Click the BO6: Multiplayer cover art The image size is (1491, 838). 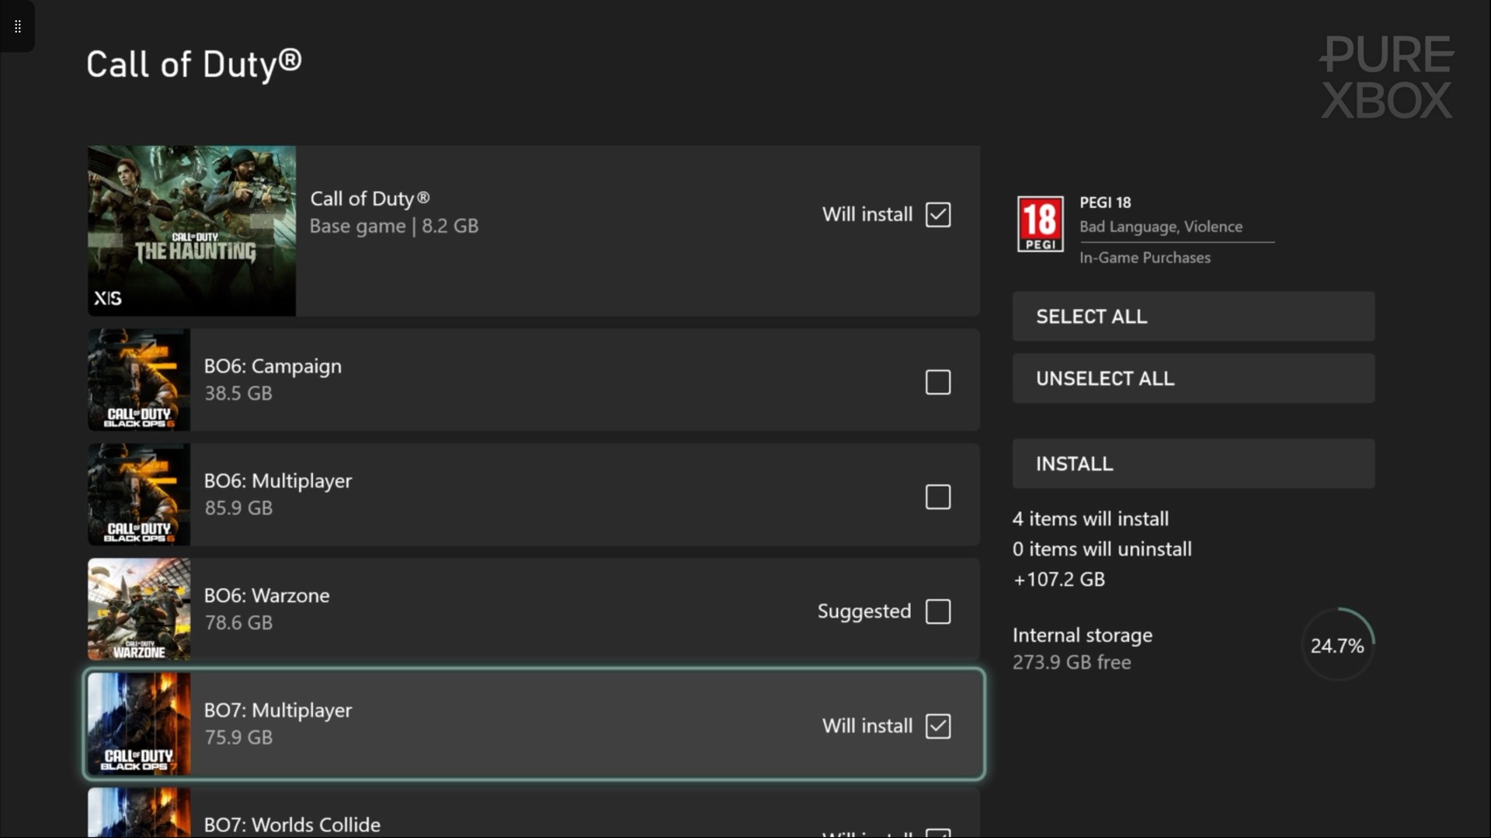[x=139, y=495]
